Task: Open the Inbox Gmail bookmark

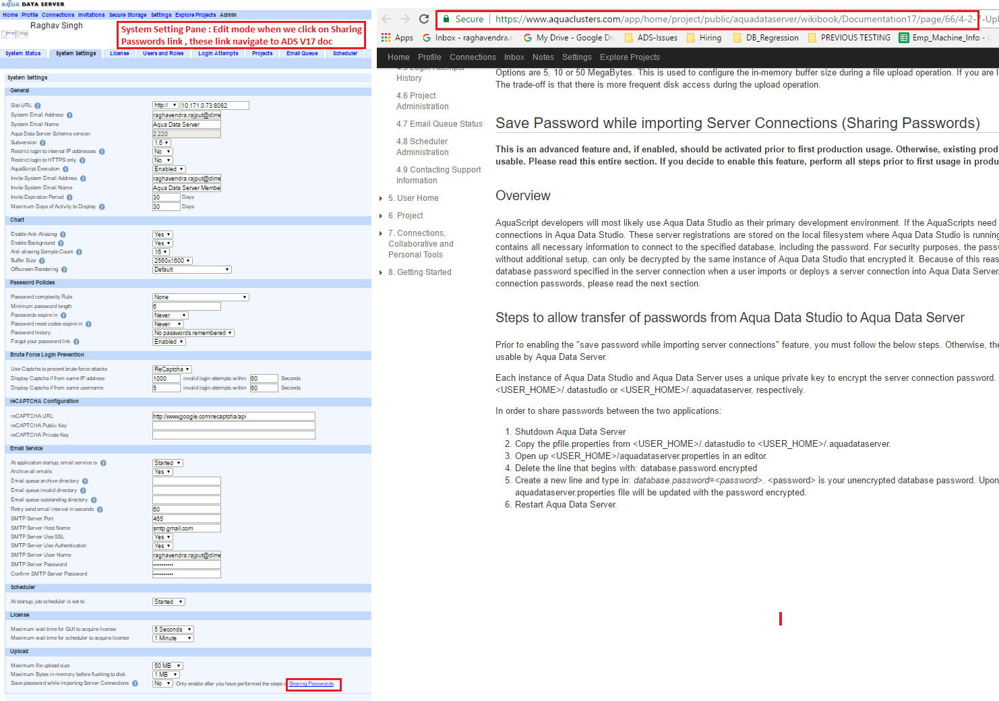Action: 468,38
